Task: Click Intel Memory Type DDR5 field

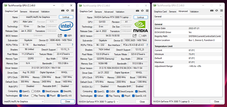Action: pos(31,59)
